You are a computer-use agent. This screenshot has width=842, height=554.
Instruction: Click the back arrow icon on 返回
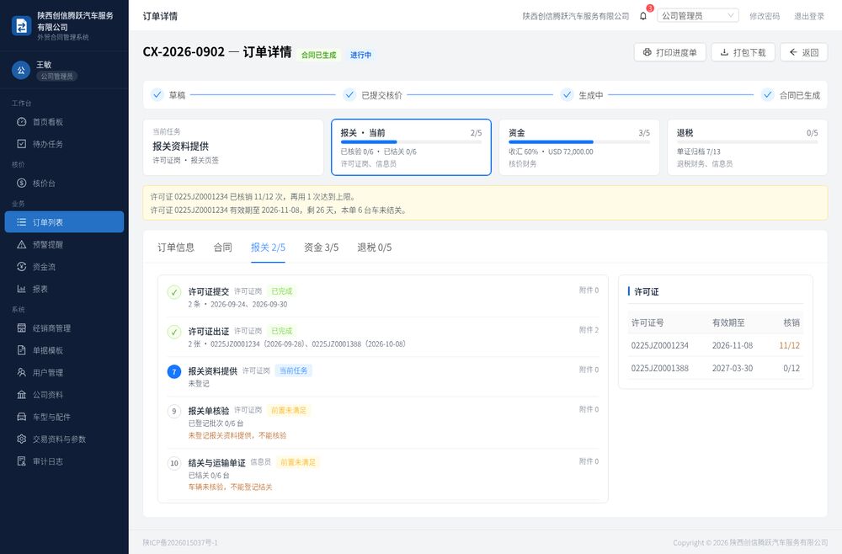793,52
